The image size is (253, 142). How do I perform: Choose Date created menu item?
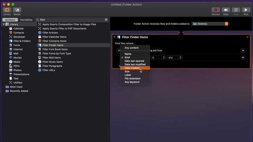135,68
